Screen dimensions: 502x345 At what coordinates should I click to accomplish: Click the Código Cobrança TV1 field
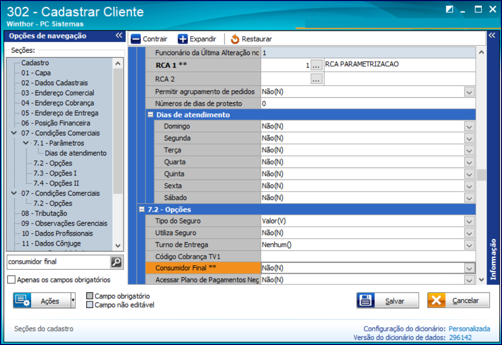click(368, 257)
